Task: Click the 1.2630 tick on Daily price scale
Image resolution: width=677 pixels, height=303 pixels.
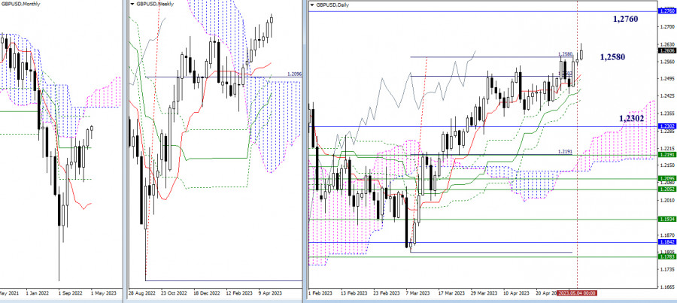Action: (x=666, y=44)
